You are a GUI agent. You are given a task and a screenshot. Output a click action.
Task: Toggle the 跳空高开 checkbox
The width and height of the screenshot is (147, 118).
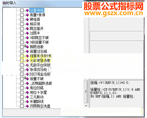tap(22, 29)
